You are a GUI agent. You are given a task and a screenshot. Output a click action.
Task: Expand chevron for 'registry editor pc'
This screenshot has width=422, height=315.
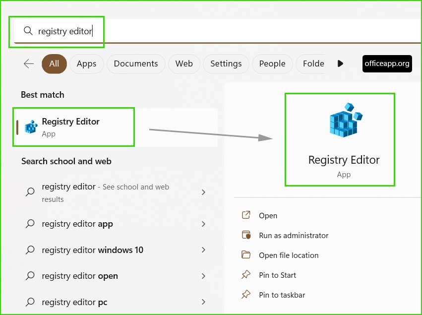click(203, 302)
